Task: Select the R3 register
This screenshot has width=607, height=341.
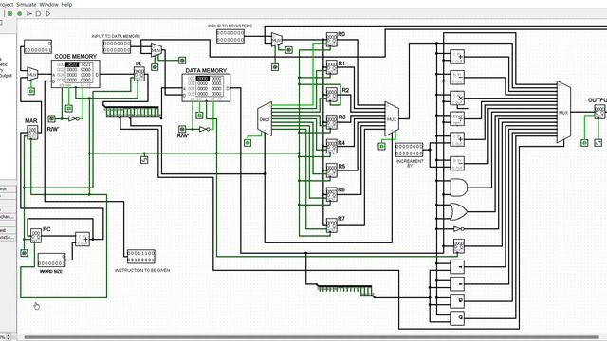Action: (x=331, y=122)
